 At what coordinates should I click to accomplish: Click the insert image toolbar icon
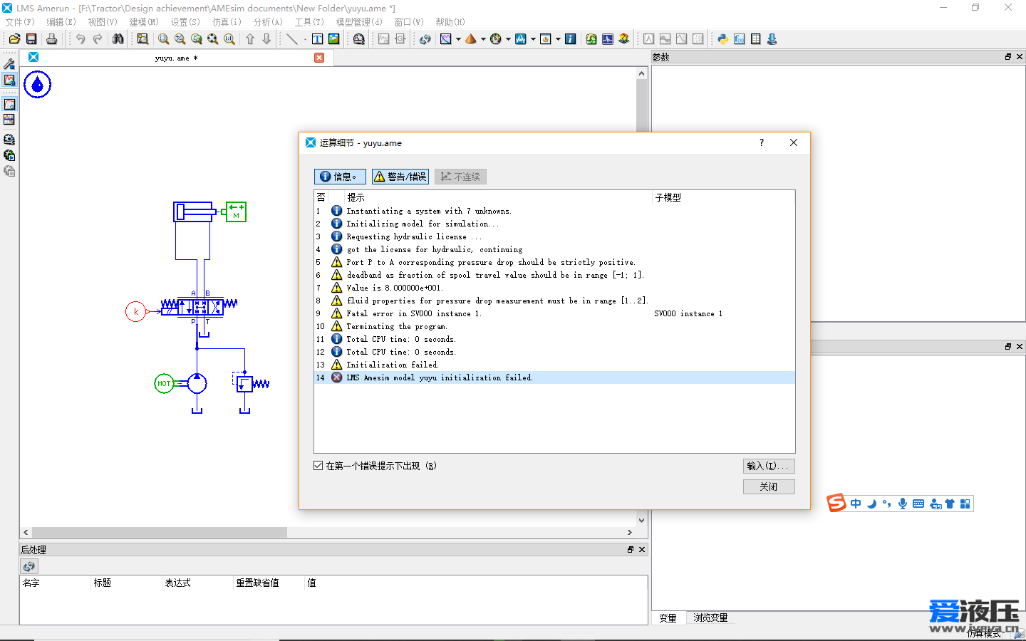333,39
